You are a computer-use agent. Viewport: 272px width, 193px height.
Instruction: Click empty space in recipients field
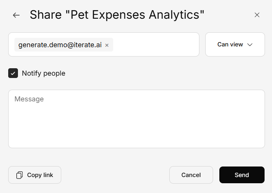click(x=156, y=44)
